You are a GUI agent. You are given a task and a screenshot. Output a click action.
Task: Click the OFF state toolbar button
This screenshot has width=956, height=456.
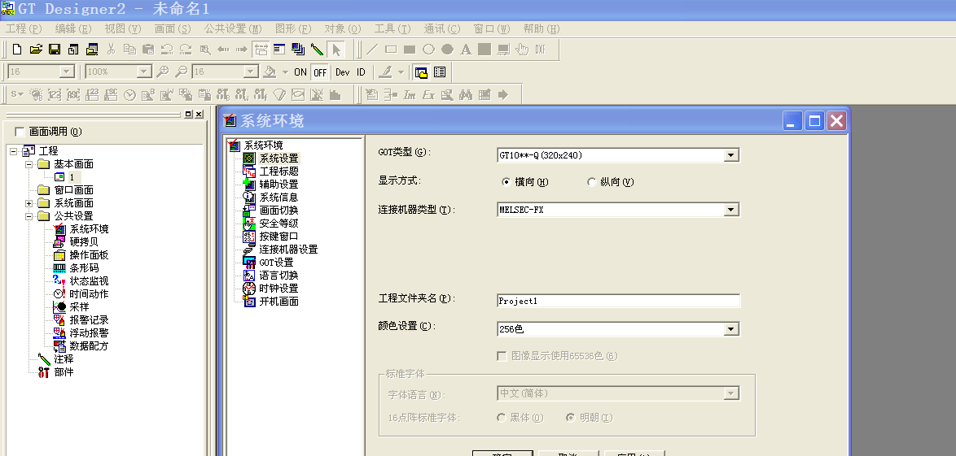[x=320, y=72]
